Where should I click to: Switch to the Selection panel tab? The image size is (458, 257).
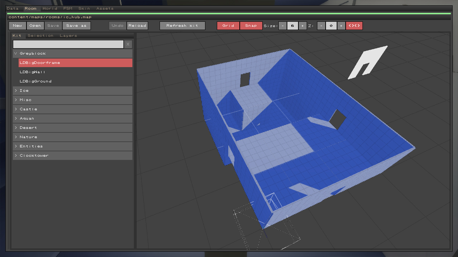40,36
